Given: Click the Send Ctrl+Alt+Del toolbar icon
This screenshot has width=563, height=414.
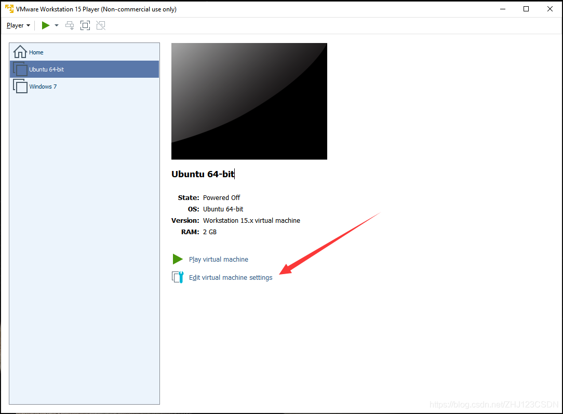Looking at the screenshot, I should [70, 25].
